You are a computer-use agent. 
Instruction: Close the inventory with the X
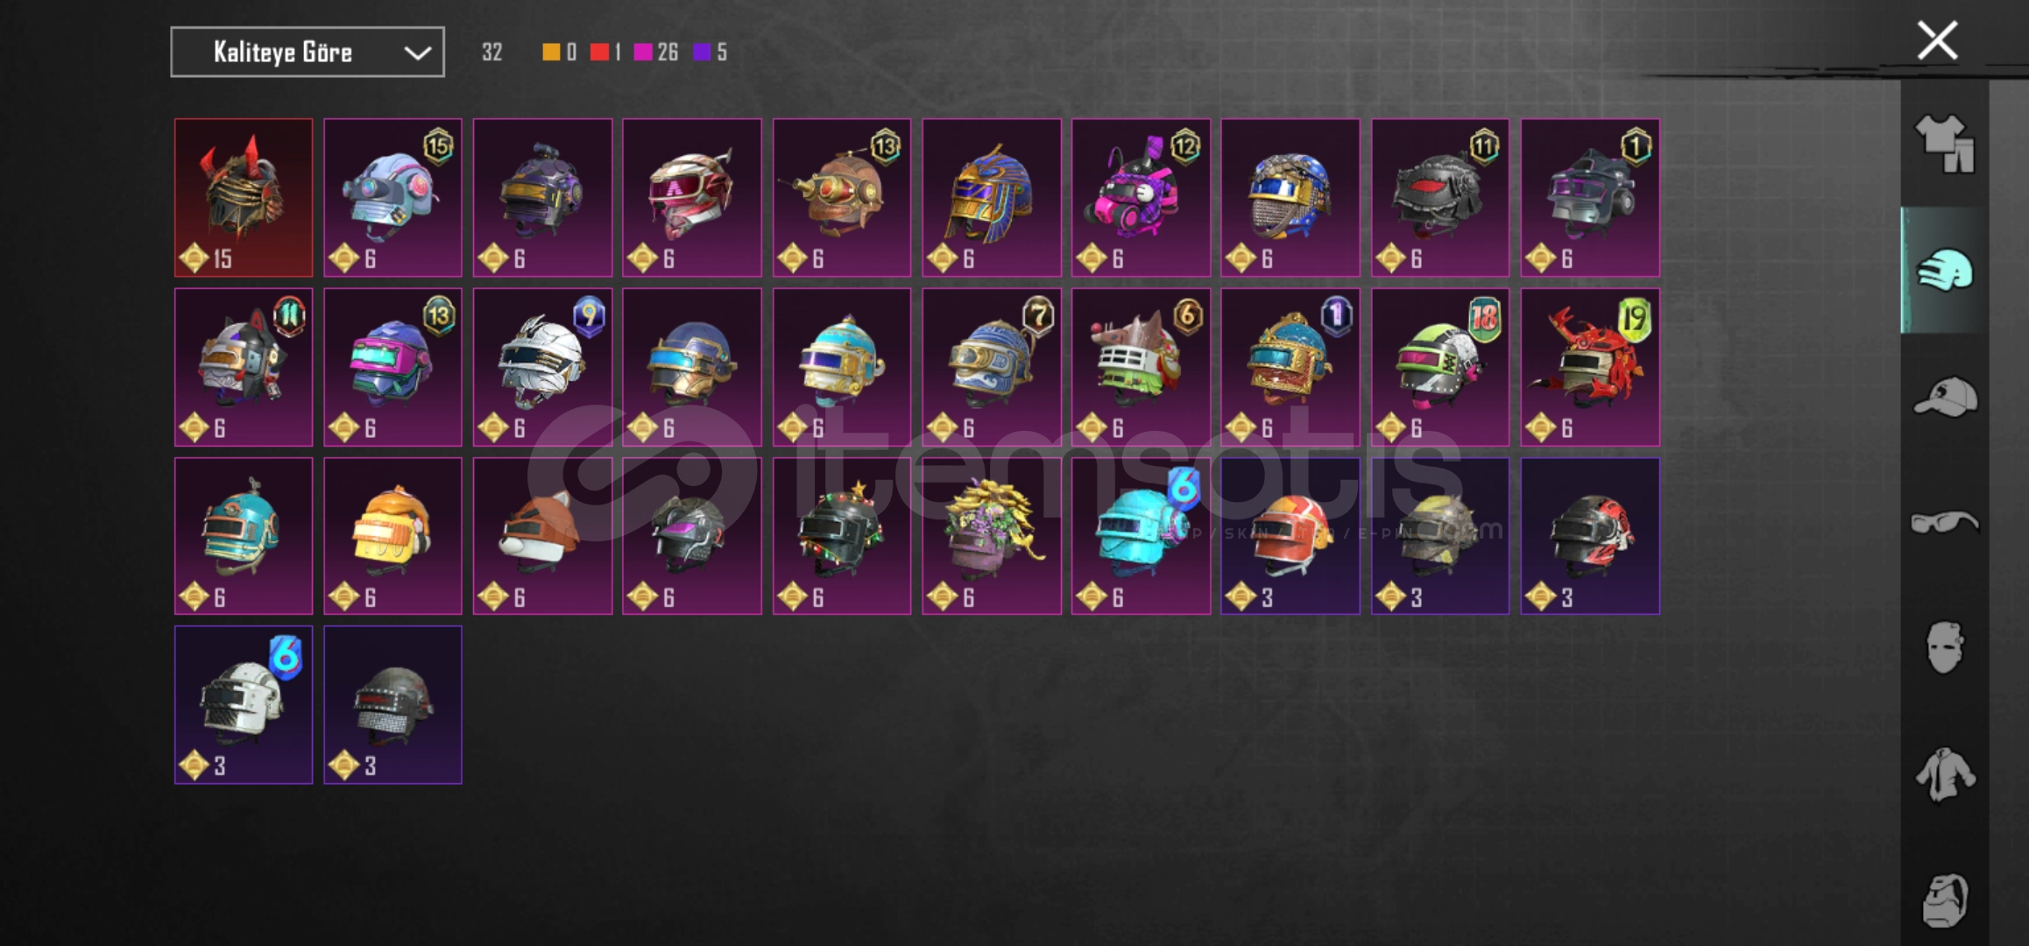coord(1937,41)
